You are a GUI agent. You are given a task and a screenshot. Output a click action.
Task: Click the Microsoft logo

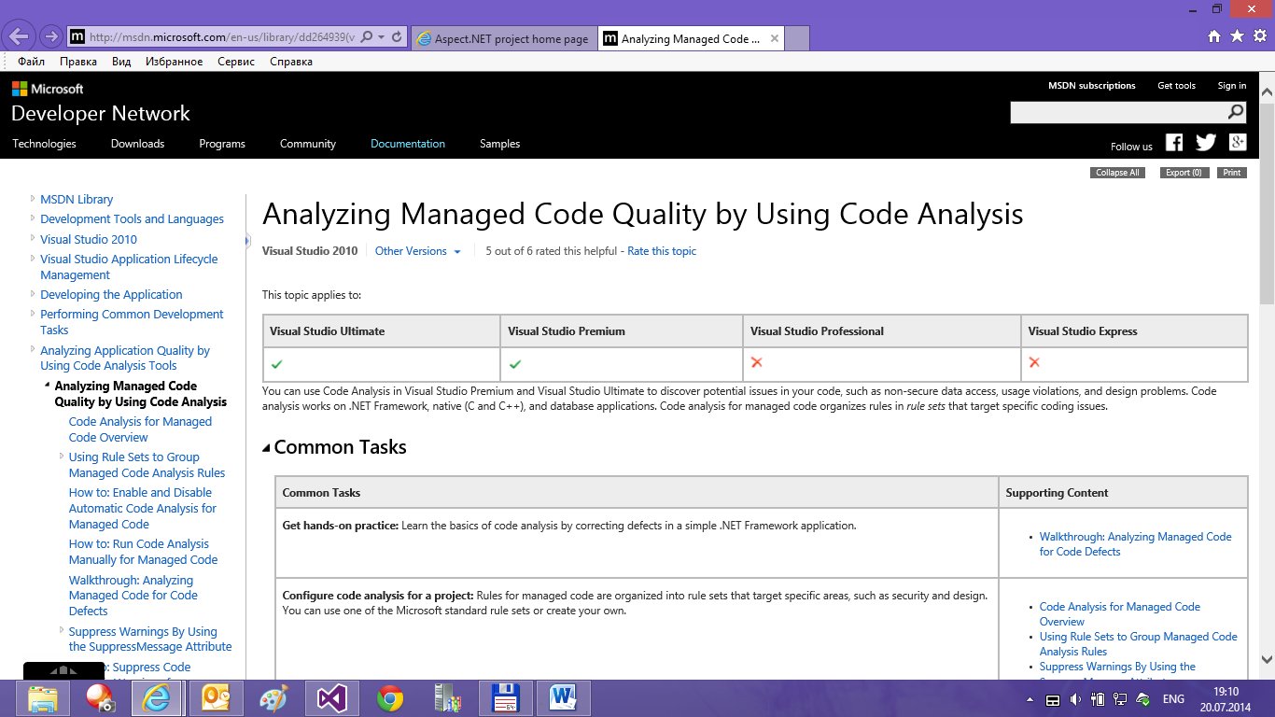click(x=48, y=89)
